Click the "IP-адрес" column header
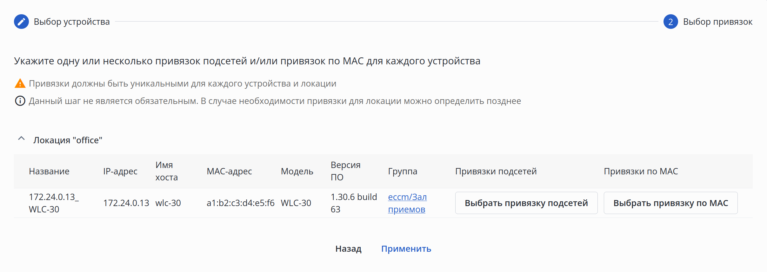Image resolution: width=767 pixels, height=272 pixels. [120, 171]
